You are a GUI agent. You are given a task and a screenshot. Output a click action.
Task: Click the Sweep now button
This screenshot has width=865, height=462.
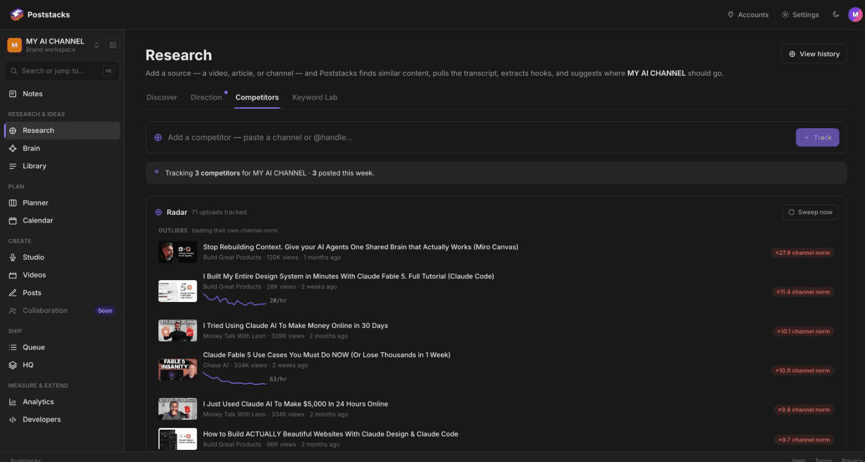[x=810, y=212]
